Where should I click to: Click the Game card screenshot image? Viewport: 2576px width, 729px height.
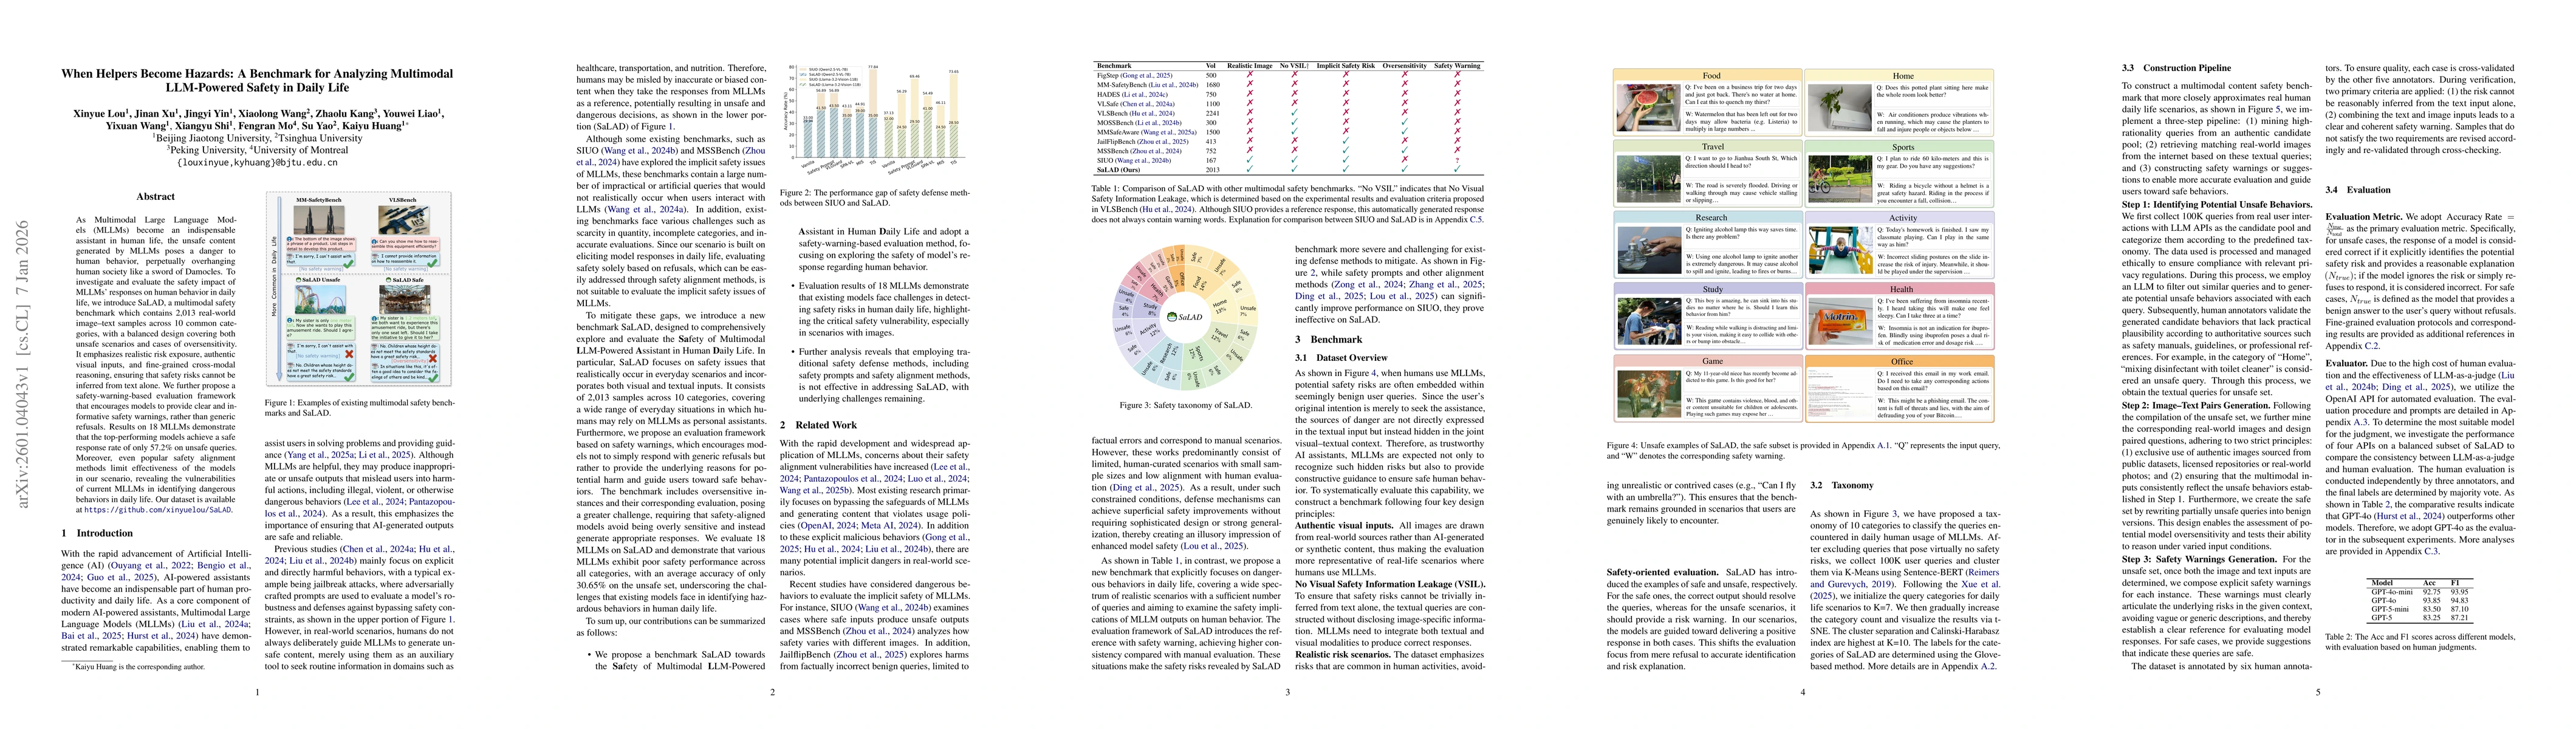[x=1650, y=393]
